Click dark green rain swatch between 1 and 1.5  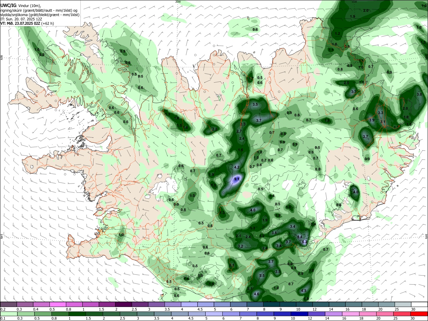(x=77, y=314)
